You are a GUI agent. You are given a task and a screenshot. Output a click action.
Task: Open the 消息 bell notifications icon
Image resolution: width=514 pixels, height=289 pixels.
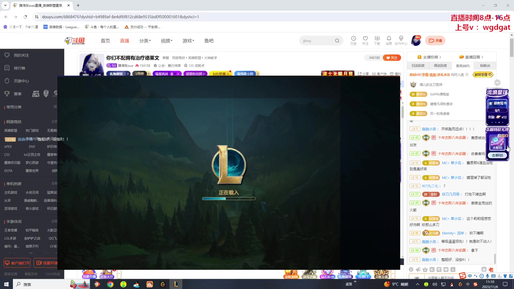pyautogui.click(x=389, y=39)
